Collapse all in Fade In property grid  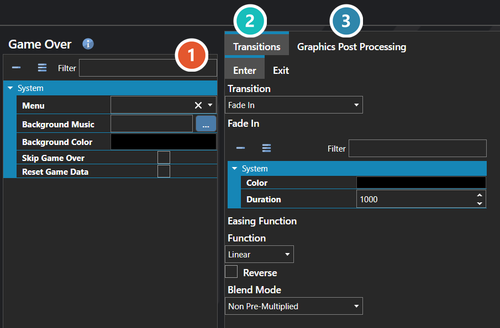(240, 148)
